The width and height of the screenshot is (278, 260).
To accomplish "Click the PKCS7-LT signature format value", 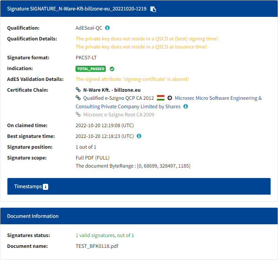I will [86, 58].
